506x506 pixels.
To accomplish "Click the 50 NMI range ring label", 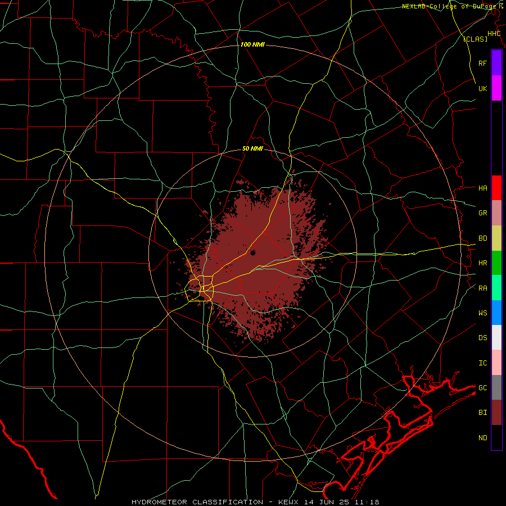I will click(x=252, y=149).
